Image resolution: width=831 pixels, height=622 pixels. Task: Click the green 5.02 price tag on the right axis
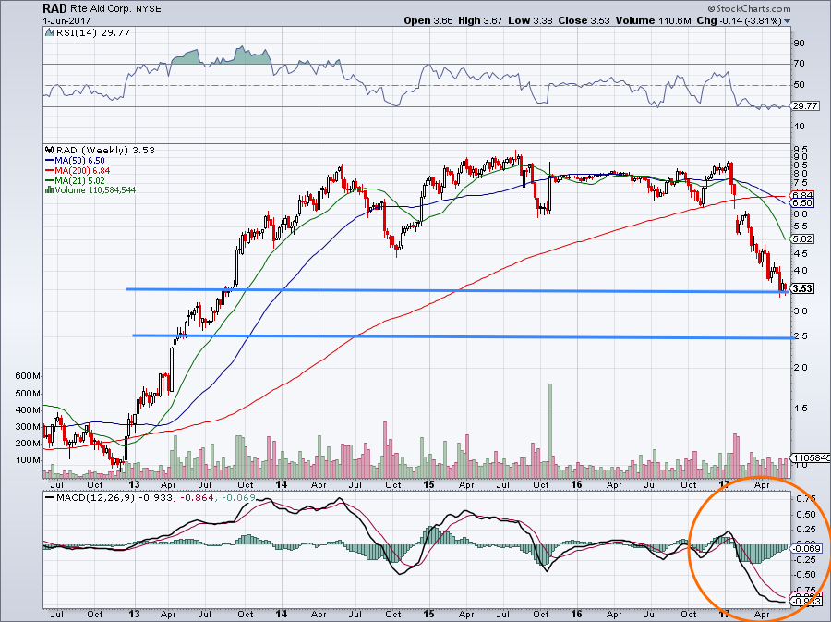pyautogui.click(x=802, y=239)
